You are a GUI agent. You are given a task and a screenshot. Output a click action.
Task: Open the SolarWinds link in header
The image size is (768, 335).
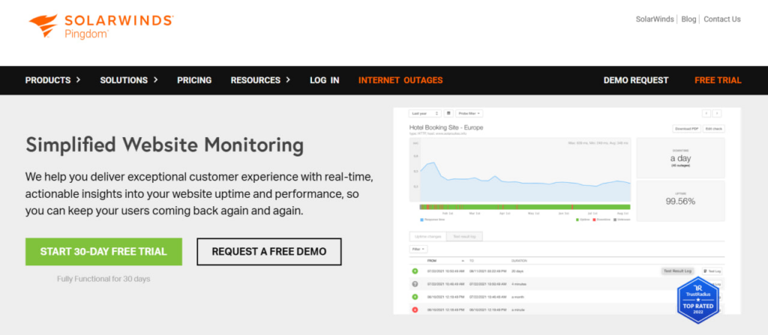pyautogui.click(x=655, y=19)
